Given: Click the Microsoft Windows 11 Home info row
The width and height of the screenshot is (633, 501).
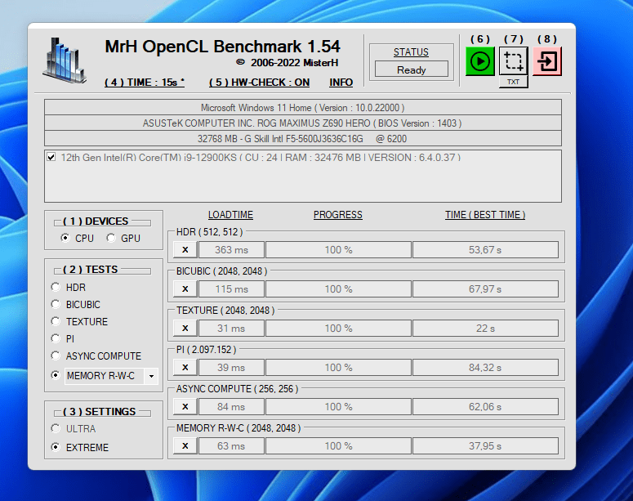Looking at the screenshot, I should [x=303, y=107].
